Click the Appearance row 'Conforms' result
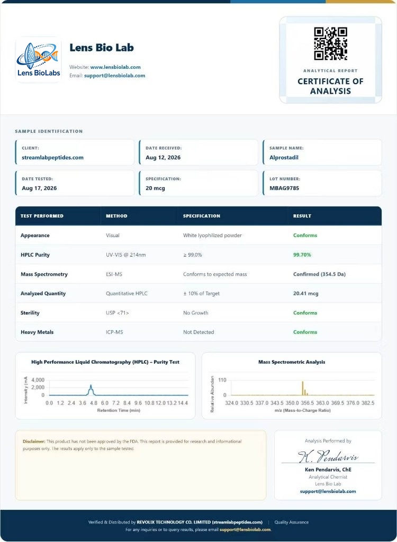 coord(305,236)
